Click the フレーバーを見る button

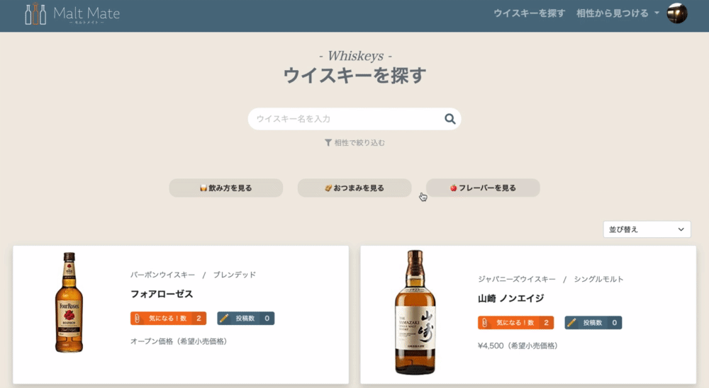point(483,188)
